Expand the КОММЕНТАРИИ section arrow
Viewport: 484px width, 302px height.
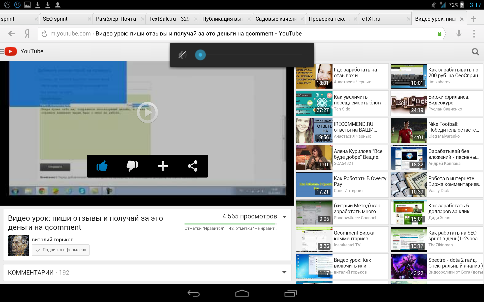[284, 272]
